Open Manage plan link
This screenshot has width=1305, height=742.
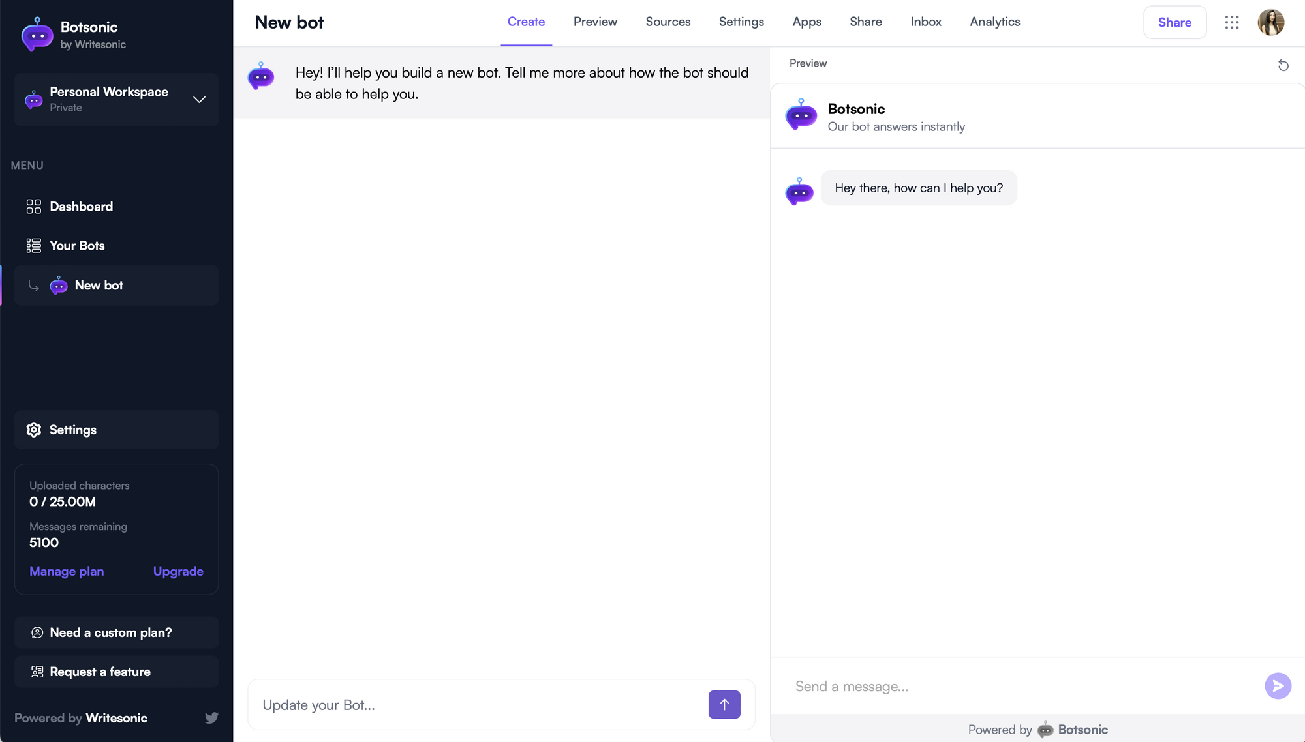pyautogui.click(x=67, y=571)
